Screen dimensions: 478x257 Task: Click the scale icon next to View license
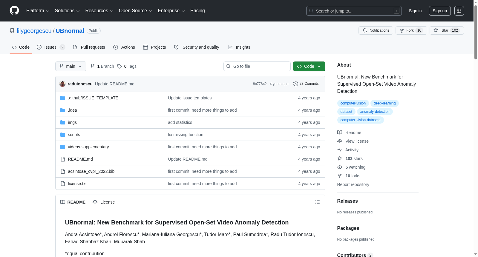point(340,141)
